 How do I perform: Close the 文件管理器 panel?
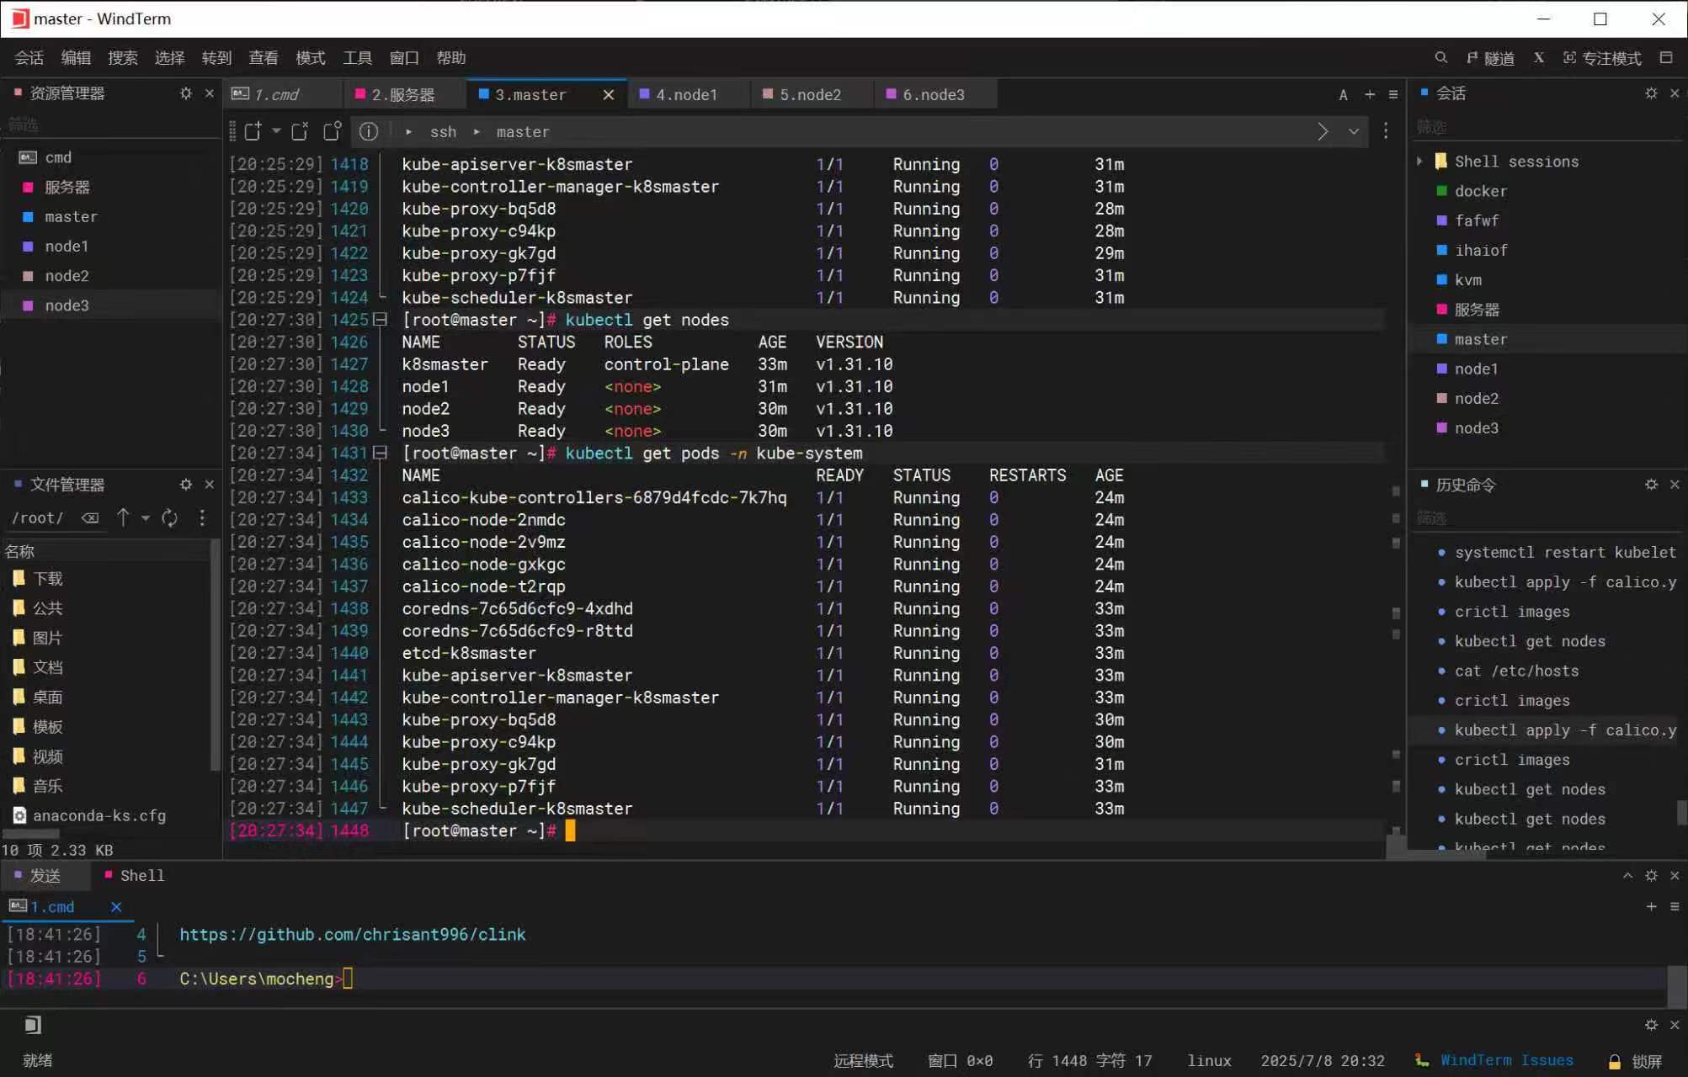pos(210,484)
